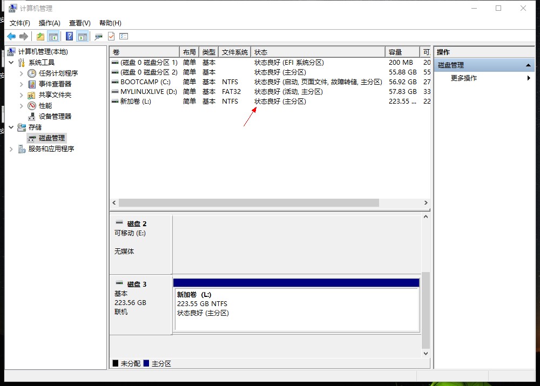Click the horizontal scrollbar right arrow
Screen dimensions: 540x386
(426, 203)
